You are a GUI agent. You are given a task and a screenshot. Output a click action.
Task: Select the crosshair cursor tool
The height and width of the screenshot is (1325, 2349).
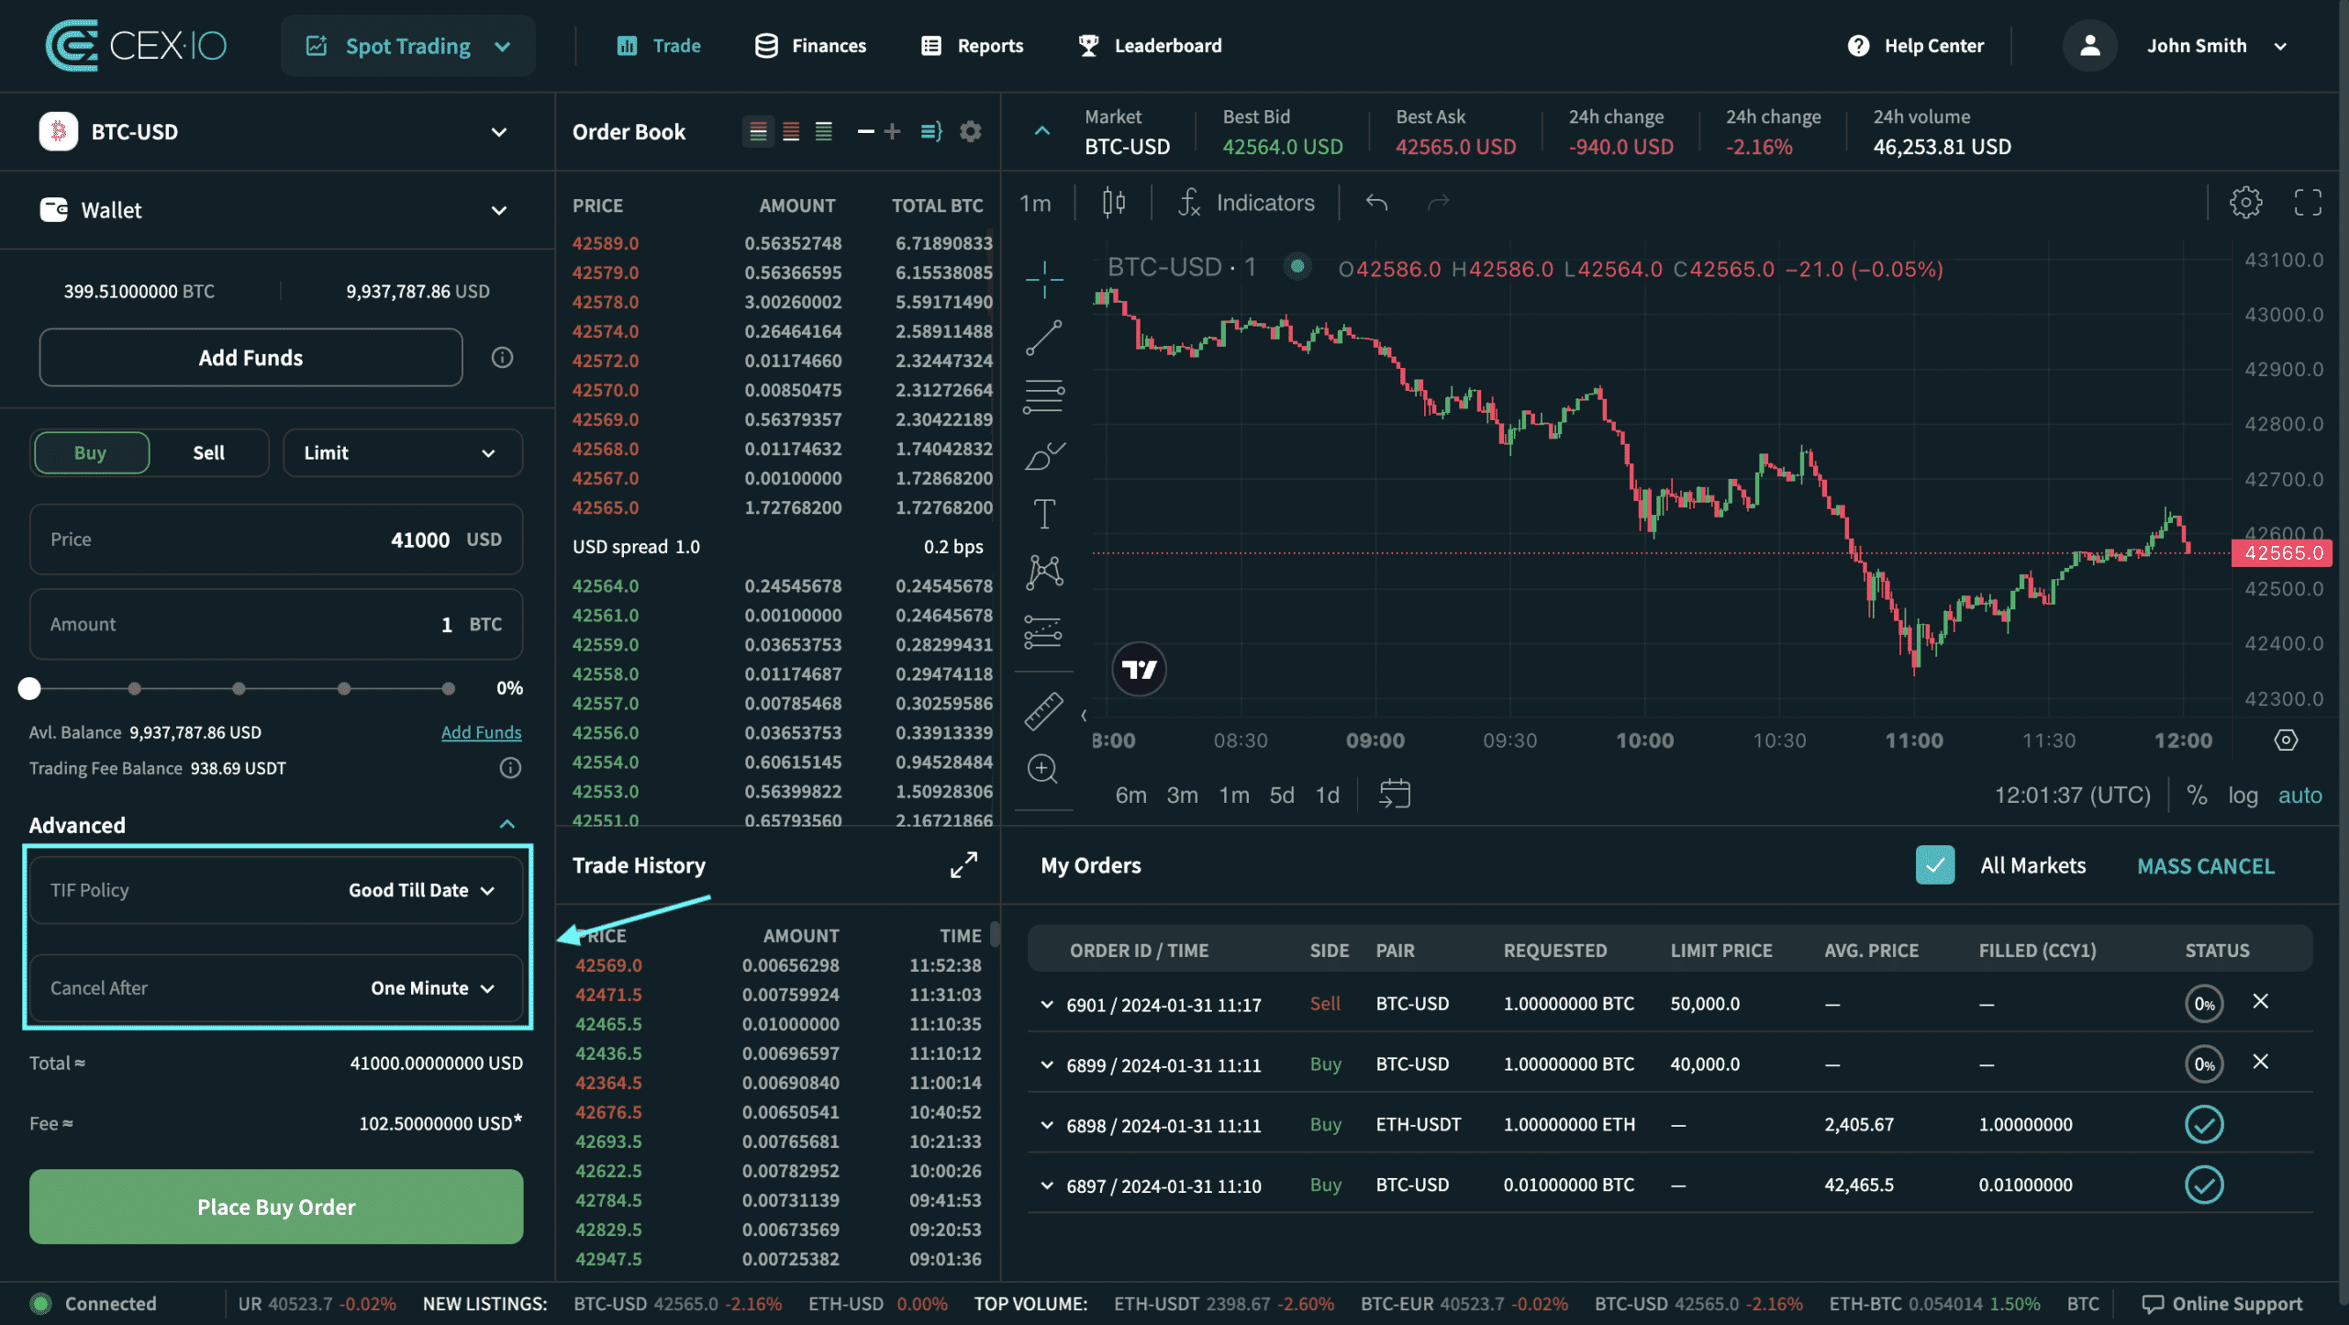coord(1044,279)
